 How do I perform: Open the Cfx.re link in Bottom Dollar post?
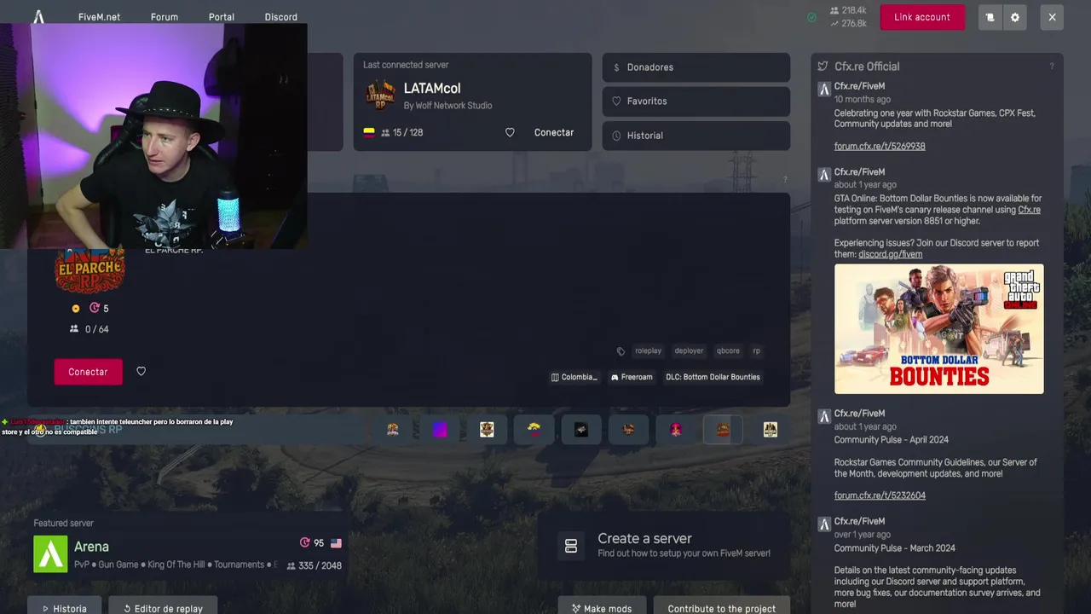coord(1029,210)
